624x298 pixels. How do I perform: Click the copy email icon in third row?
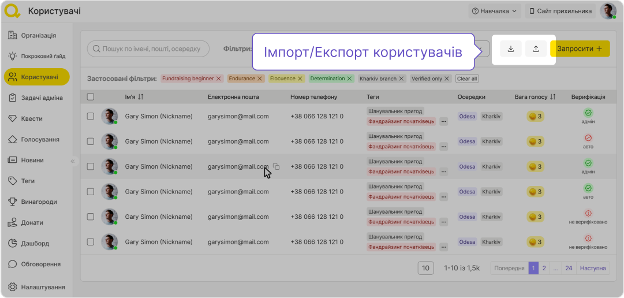(276, 167)
